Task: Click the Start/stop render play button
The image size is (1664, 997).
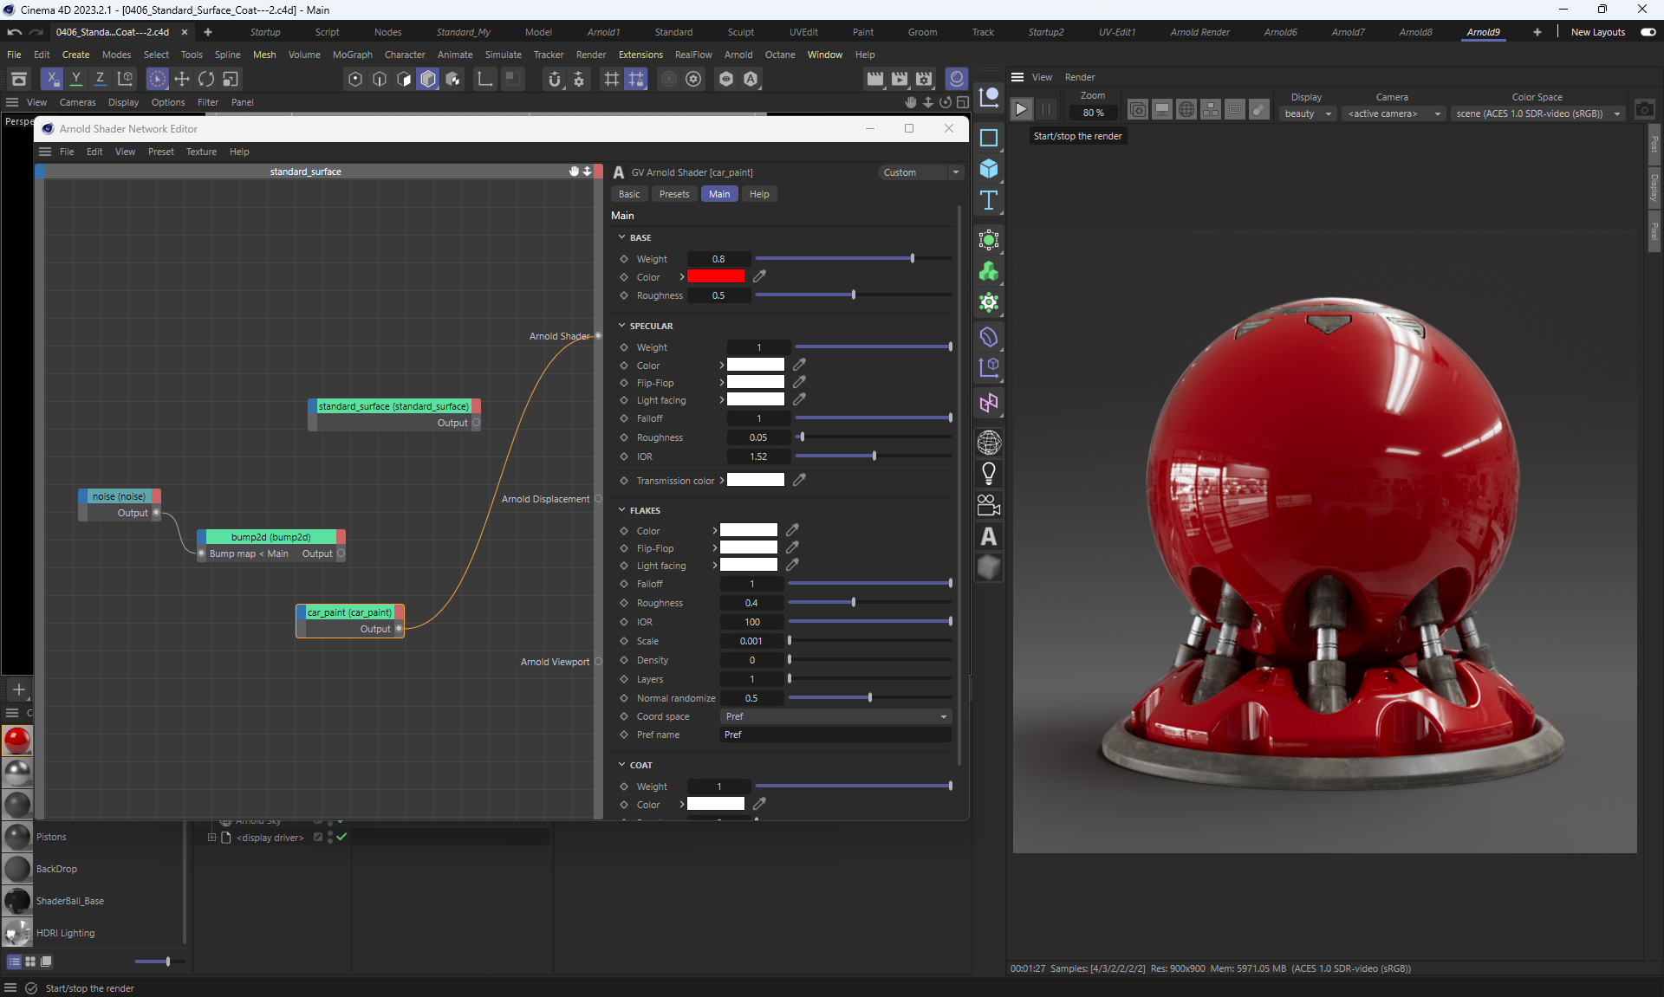Action: click(1021, 109)
